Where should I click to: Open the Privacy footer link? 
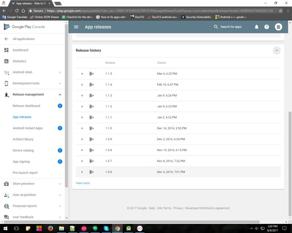click(178, 208)
